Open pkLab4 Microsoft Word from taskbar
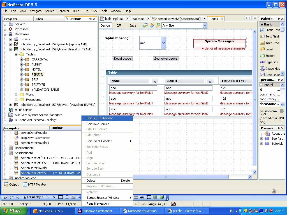The width and height of the screenshot is (287, 215). pyautogui.click(x=186, y=211)
